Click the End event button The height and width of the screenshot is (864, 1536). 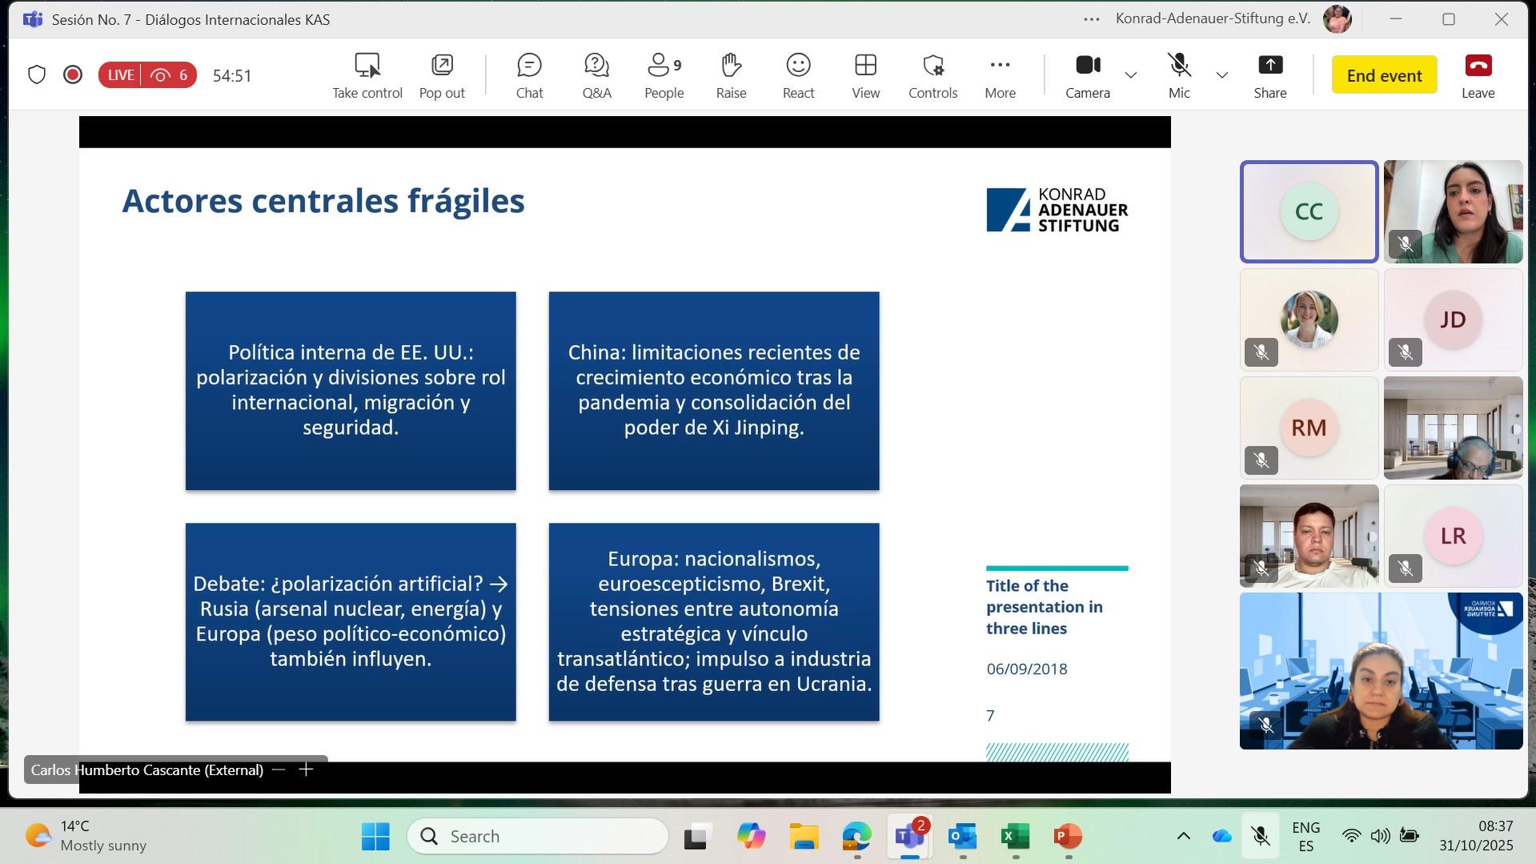1384,75
